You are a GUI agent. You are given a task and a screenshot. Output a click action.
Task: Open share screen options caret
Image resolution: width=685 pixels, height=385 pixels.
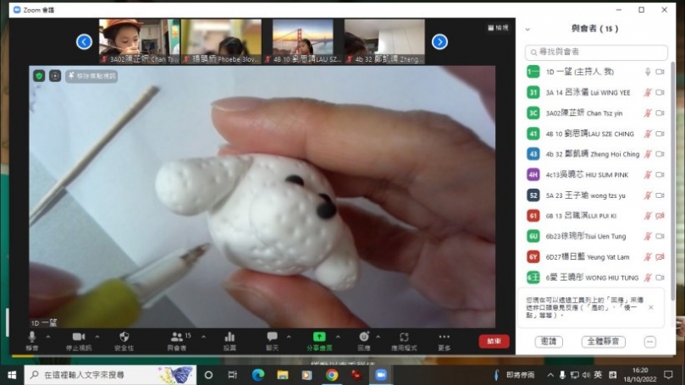click(x=338, y=337)
